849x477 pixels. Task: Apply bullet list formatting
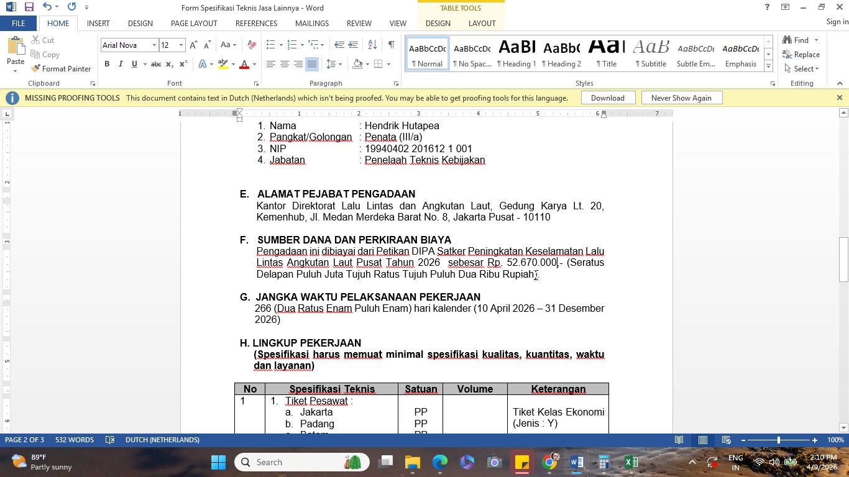(x=270, y=45)
